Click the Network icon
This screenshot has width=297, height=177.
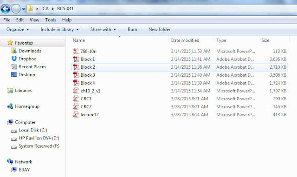click(10, 162)
